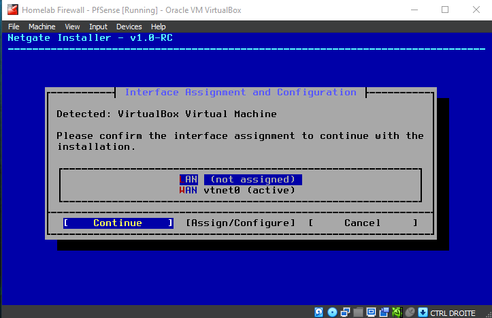Click the Assign/Configure button

click(x=240, y=223)
